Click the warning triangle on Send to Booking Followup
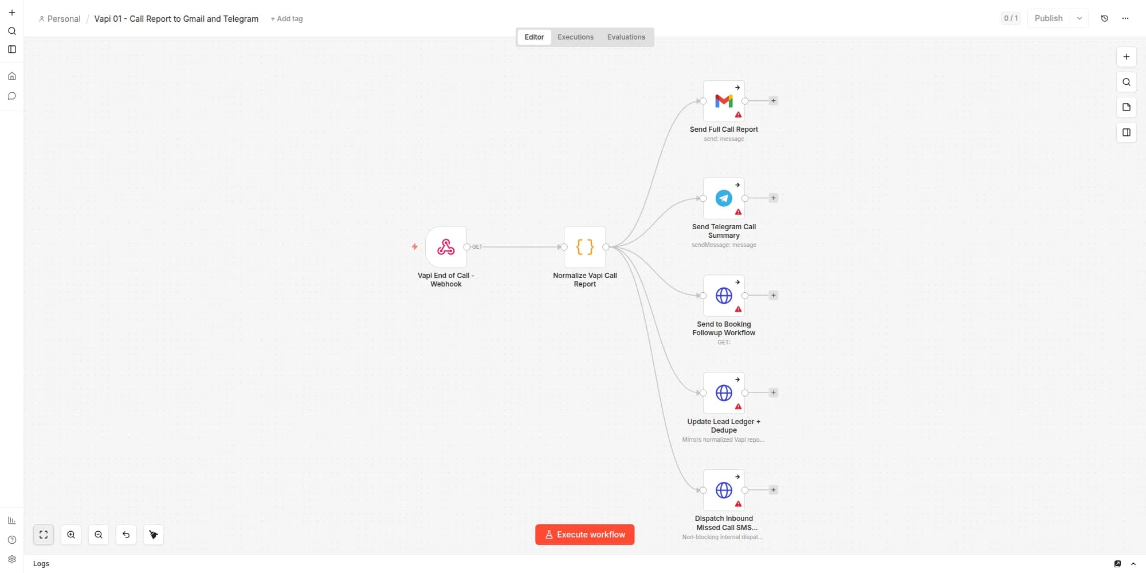1146x573 pixels. coord(738,309)
